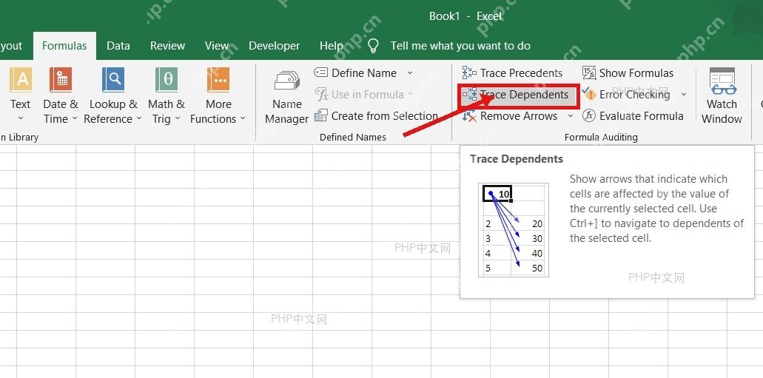Screen dimensions: 763x378
Task: Open the Date & Time functions icon
Action: pos(61,80)
